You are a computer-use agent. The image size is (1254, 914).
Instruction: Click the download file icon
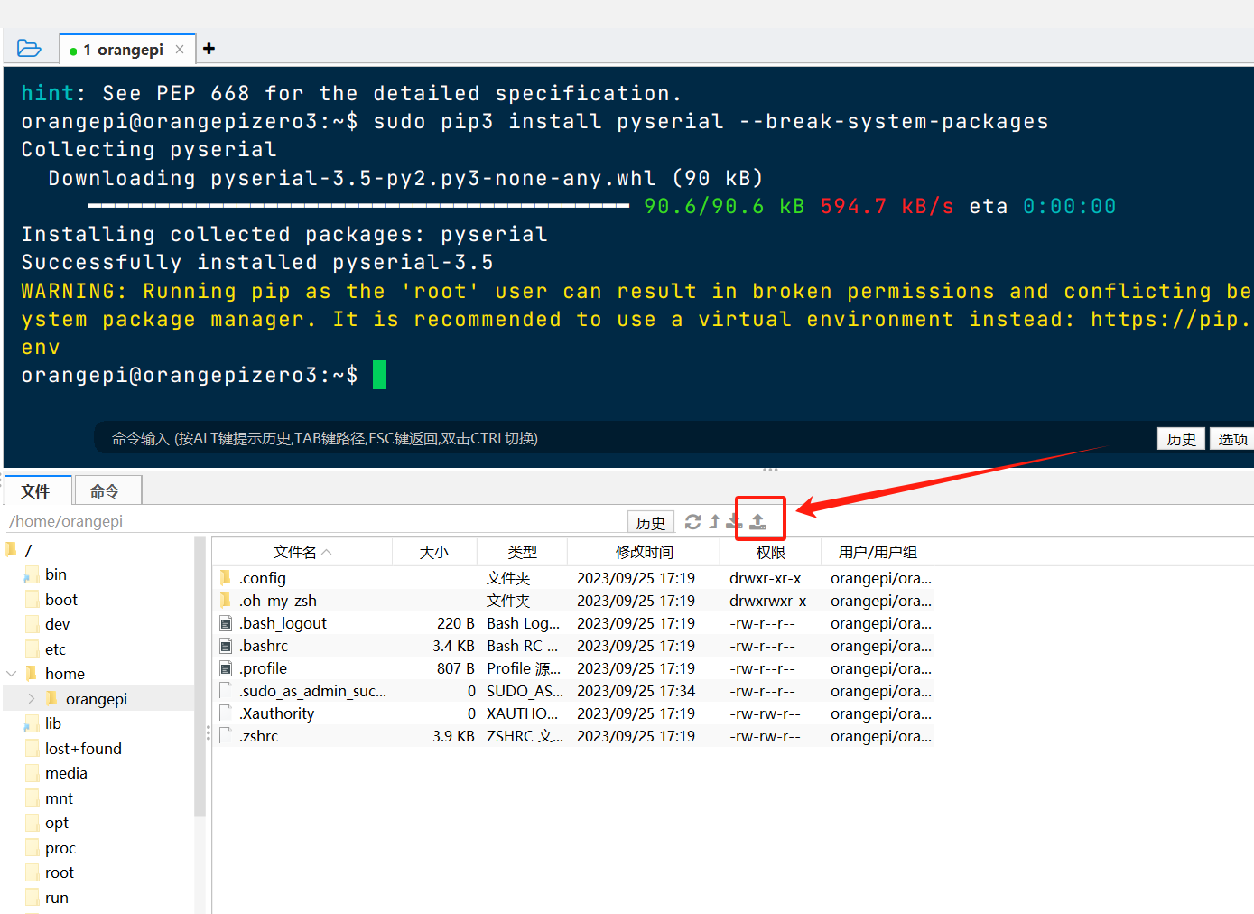pos(735,521)
